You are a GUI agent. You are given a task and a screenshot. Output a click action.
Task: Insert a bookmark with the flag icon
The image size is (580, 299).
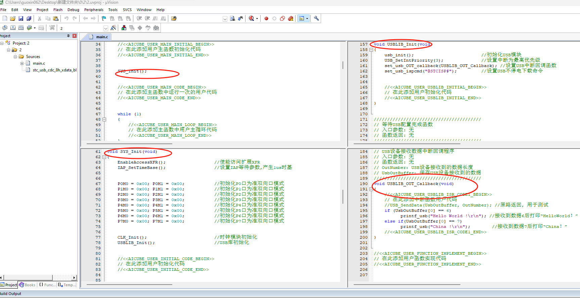point(104,18)
